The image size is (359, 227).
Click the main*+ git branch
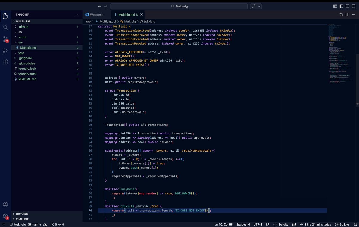pyautogui.click(x=34, y=224)
